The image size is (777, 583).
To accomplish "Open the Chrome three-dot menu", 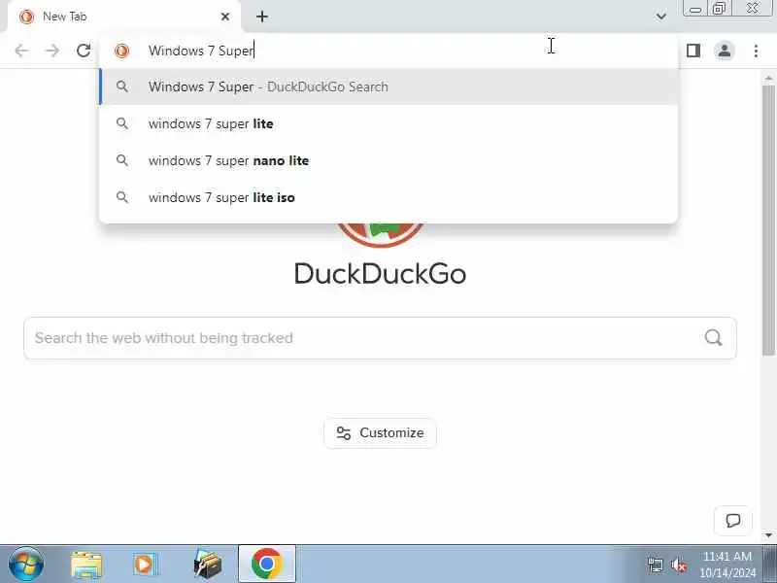I will coord(756,51).
